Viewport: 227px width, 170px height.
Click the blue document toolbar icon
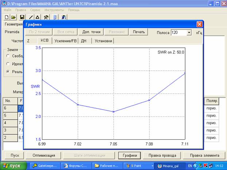tap(55, 17)
